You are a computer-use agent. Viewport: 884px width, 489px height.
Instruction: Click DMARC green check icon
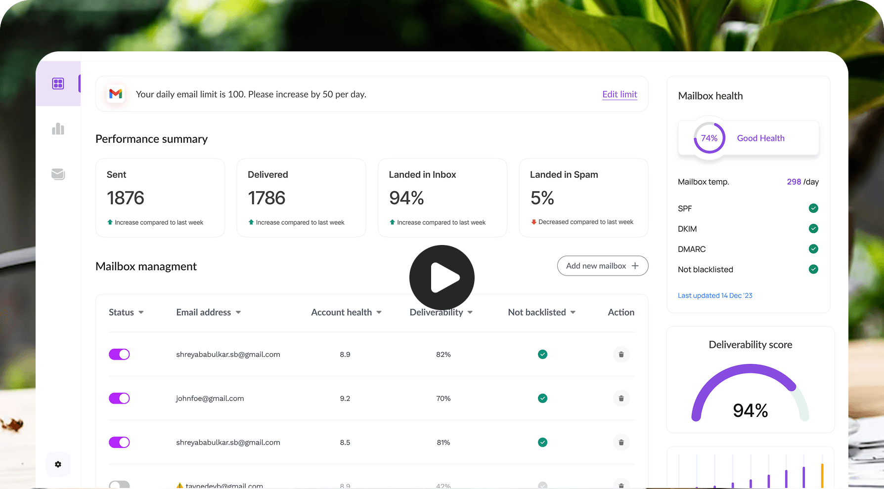click(813, 248)
